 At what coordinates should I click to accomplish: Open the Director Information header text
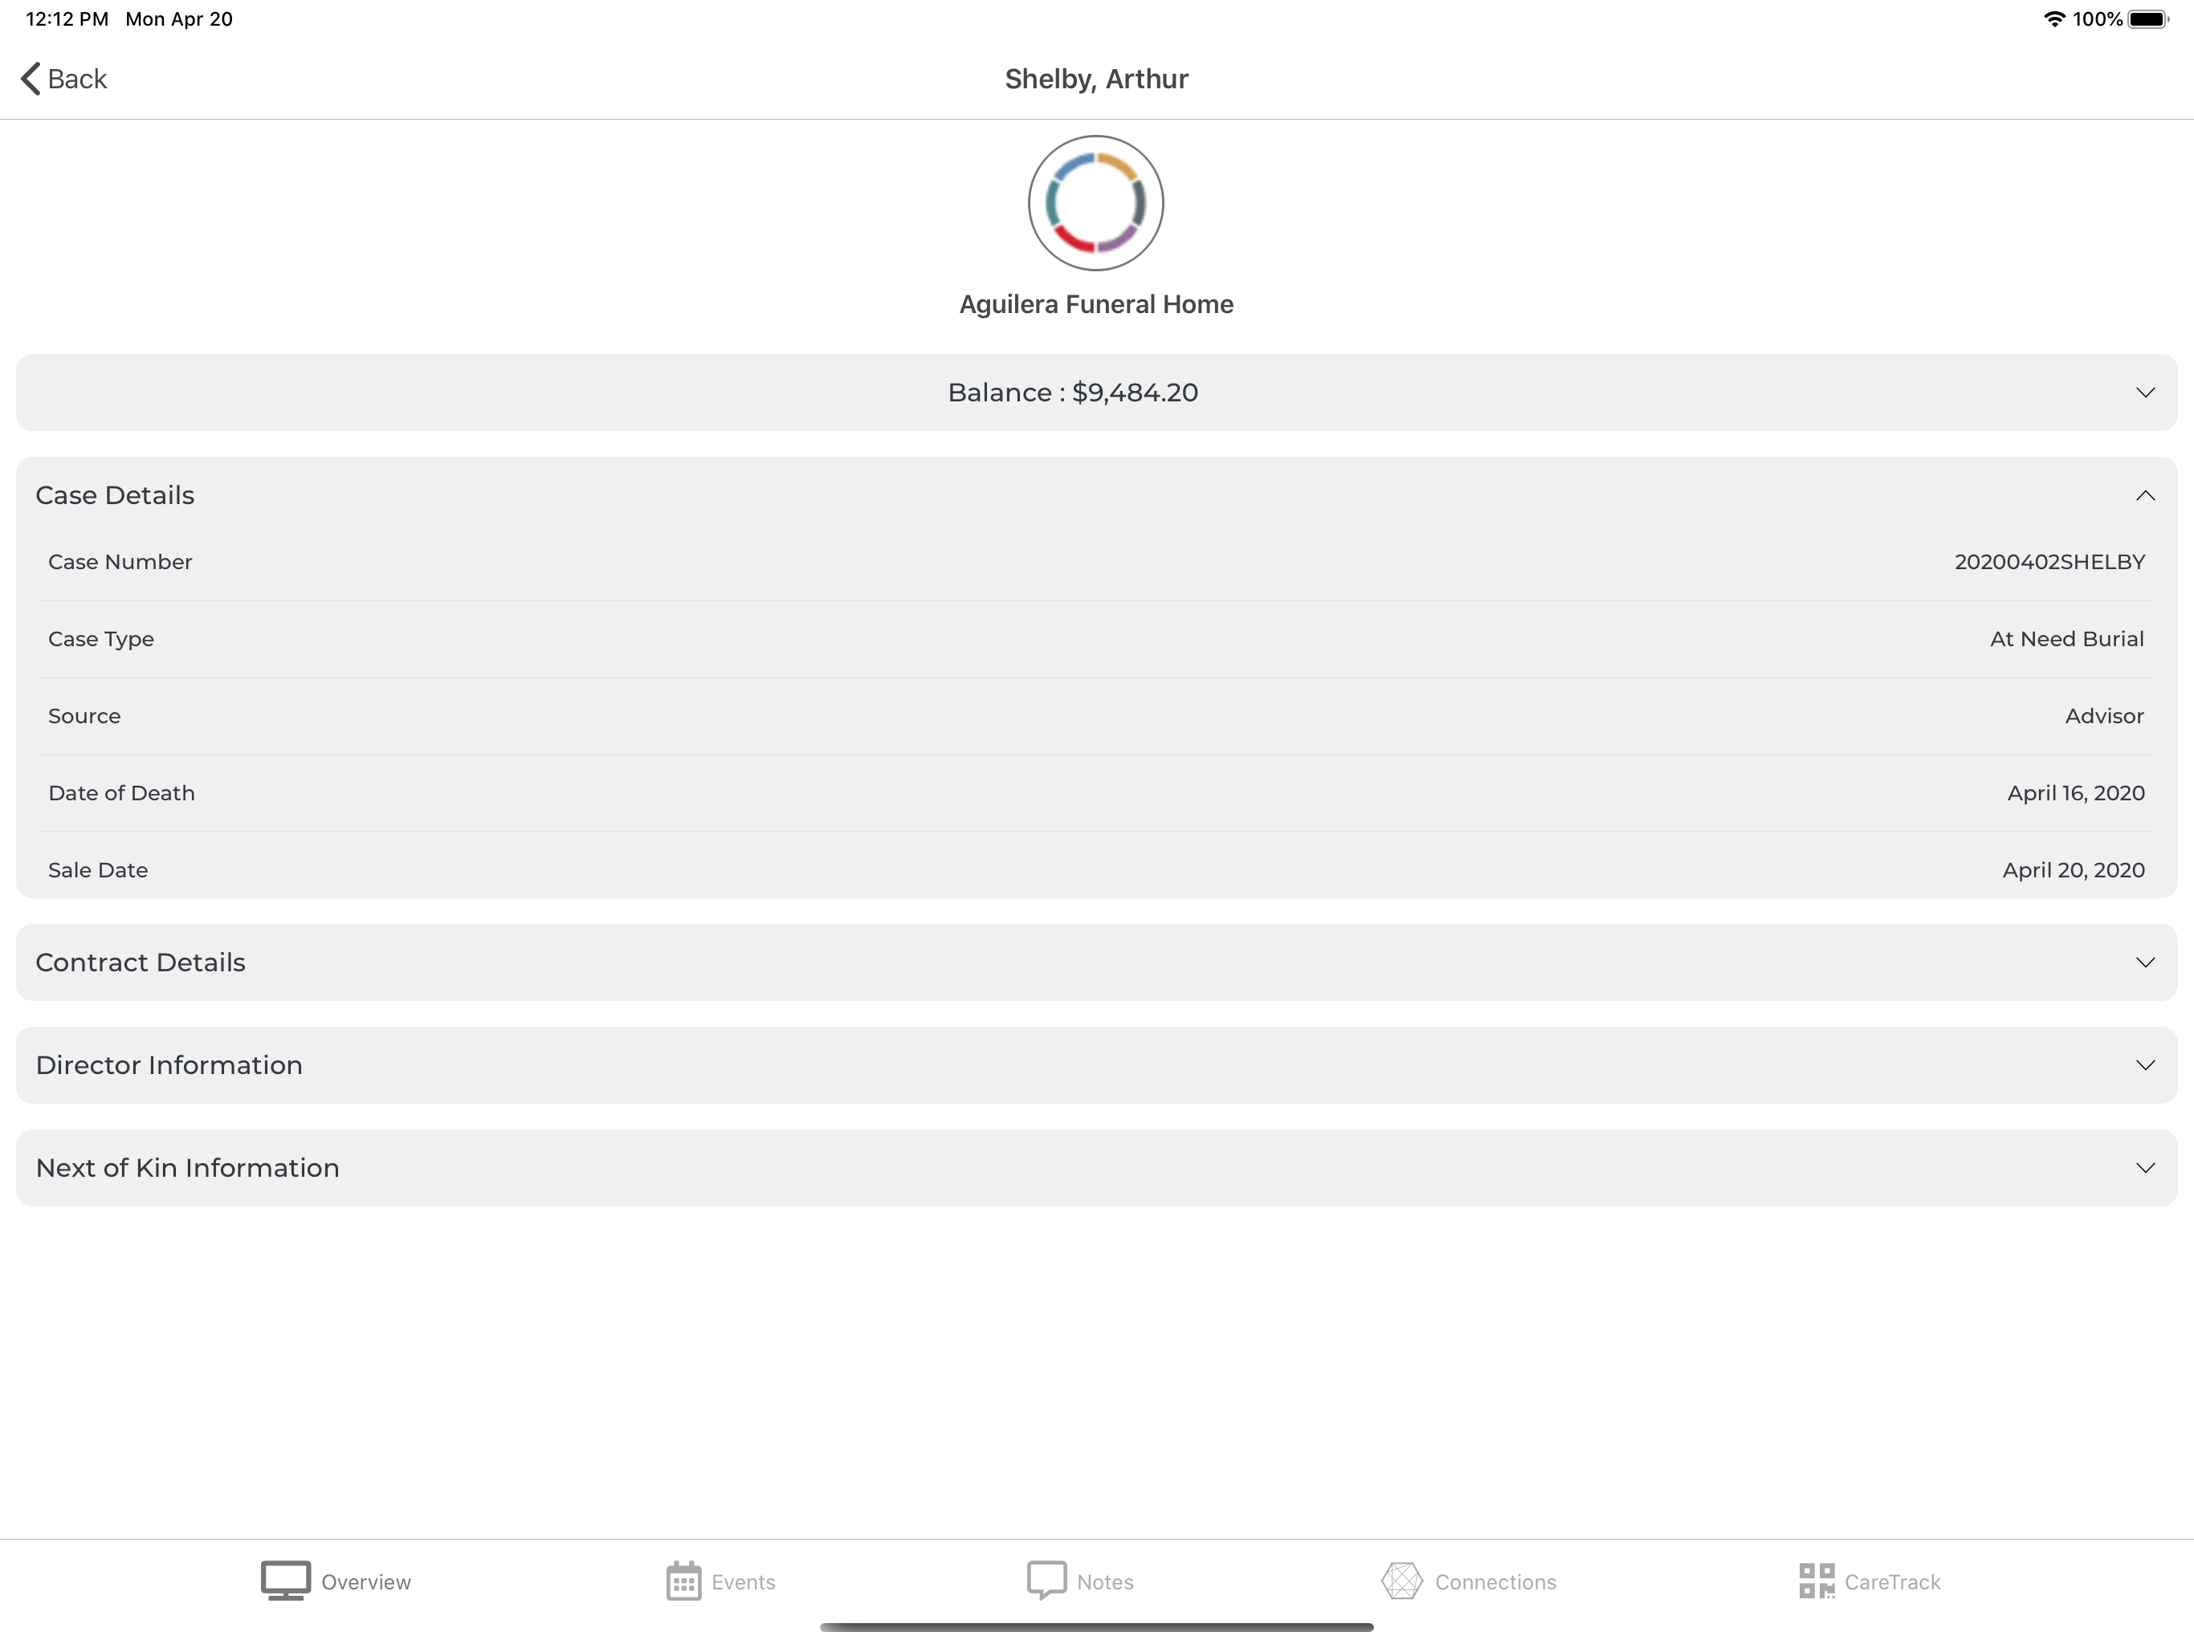coord(169,1065)
